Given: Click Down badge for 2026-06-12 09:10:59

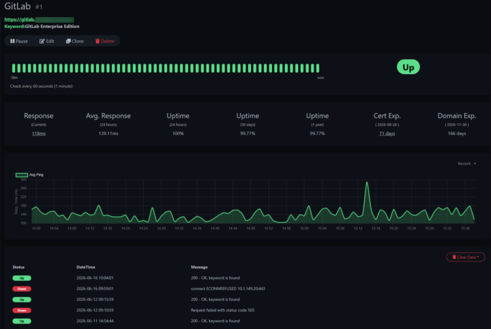Looking at the screenshot, I should tap(22, 310).
